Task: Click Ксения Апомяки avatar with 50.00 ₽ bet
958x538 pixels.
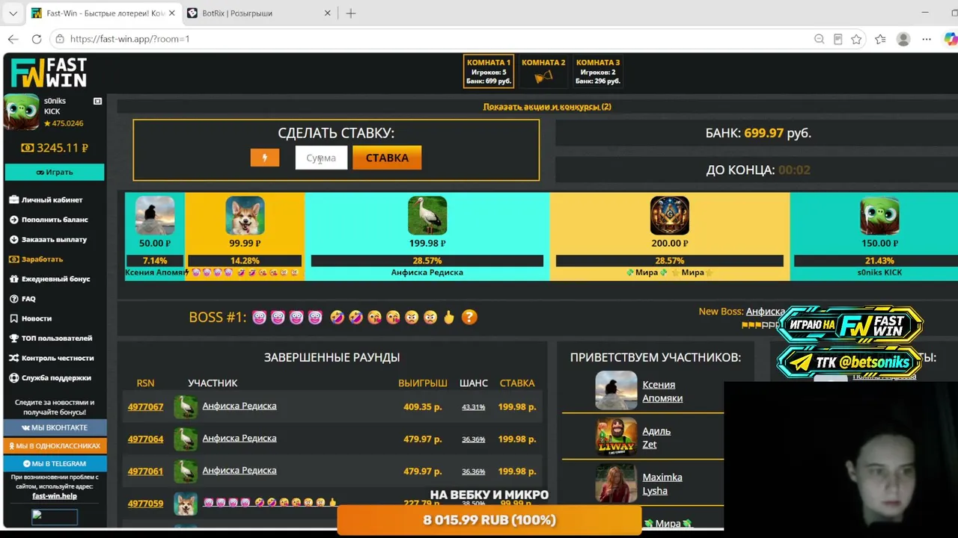Action: tap(155, 215)
